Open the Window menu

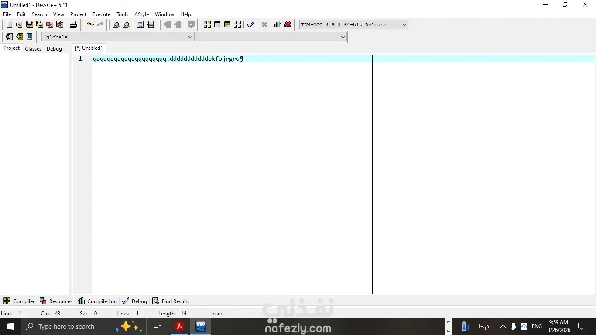point(164,14)
